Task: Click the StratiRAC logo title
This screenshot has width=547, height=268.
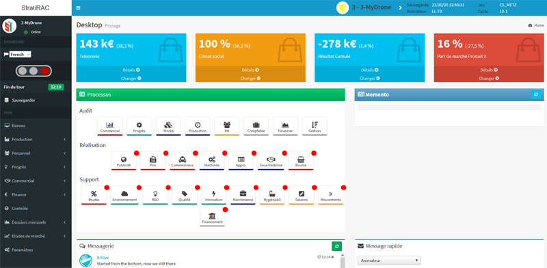Action: [x=36, y=8]
